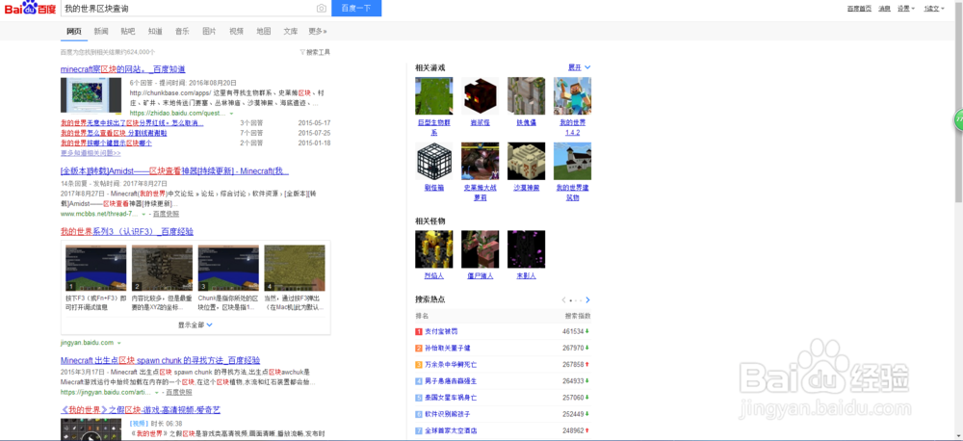Open hot search ranked 7 全球首家太空酒店

(x=450, y=430)
